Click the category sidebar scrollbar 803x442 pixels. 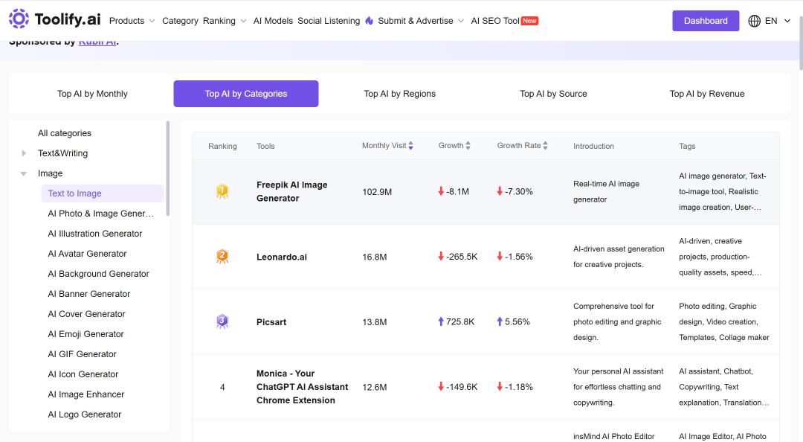[168, 168]
